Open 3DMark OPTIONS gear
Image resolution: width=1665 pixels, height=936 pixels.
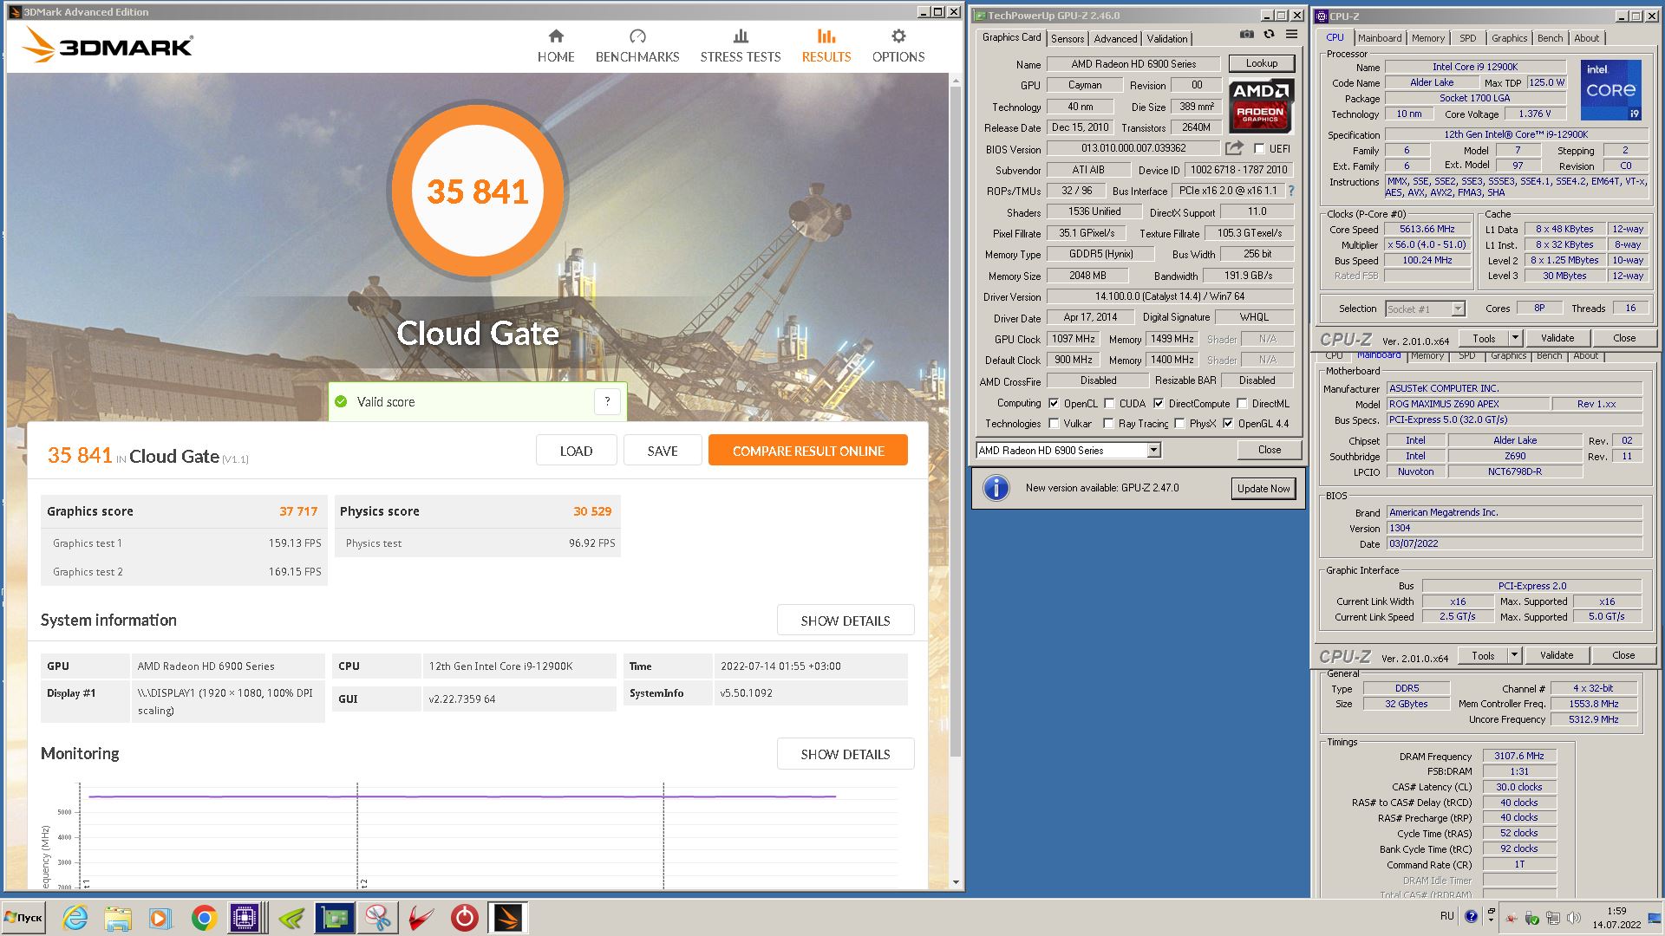pyautogui.click(x=898, y=47)
